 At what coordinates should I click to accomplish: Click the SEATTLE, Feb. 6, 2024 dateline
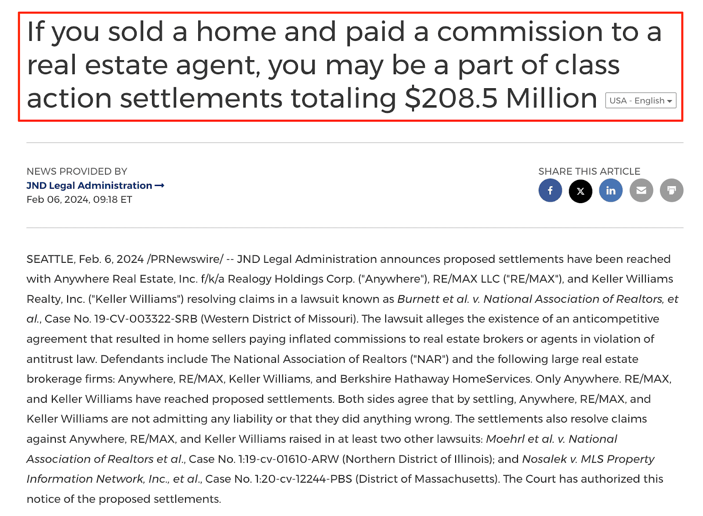pyautogui.click(x=85, y=259)
